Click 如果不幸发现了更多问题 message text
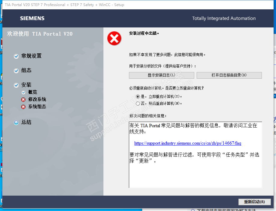The width and height of the screenshot is (276, 211). (167, 55)
